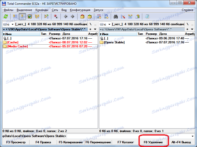Screen dimensions: 197x147
Task: Open the command line history dropdown
Action: (x=192, y=136)
